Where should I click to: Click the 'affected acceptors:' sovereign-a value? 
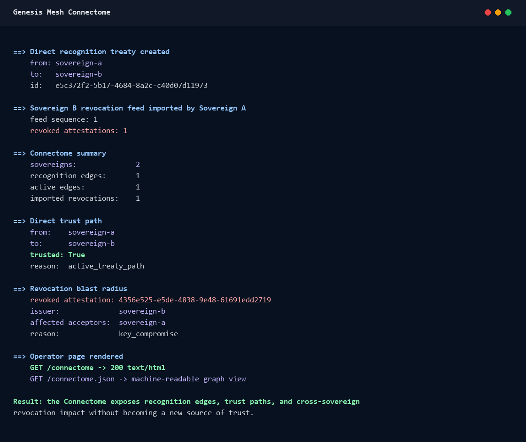(142, 323)
